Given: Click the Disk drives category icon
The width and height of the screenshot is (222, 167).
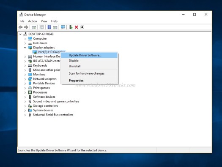Looking at the screenshot, I should pyautogui.click(x=30, y=43).
